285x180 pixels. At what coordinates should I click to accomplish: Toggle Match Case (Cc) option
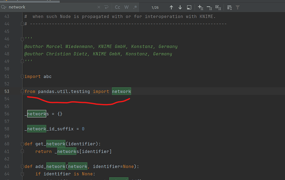118,7
